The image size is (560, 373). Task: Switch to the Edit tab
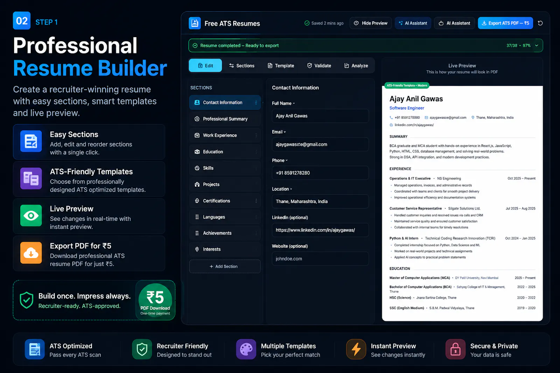click(x=205, y=65)
